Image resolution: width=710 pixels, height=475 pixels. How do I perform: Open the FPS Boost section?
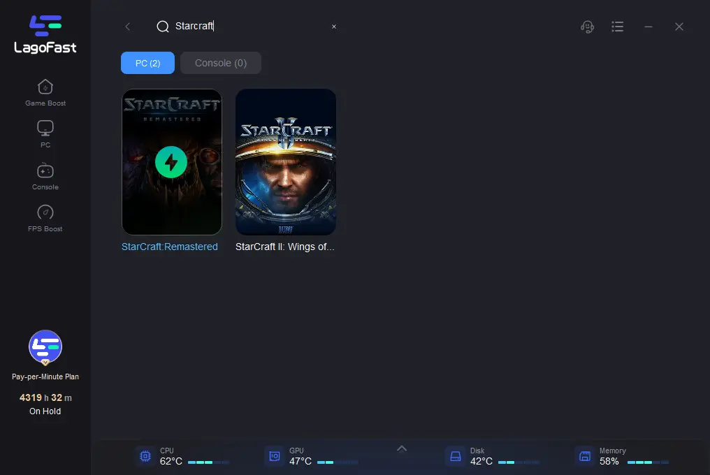[45, 219]
